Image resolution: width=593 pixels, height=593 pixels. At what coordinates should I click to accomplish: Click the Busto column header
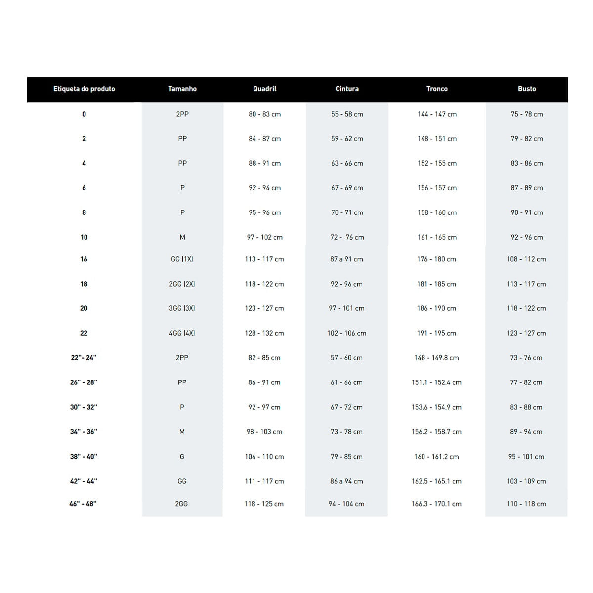(x=527, y=89)
